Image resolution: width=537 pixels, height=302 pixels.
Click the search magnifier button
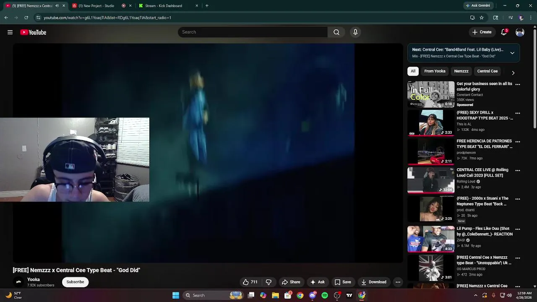[x=336, y=32]
